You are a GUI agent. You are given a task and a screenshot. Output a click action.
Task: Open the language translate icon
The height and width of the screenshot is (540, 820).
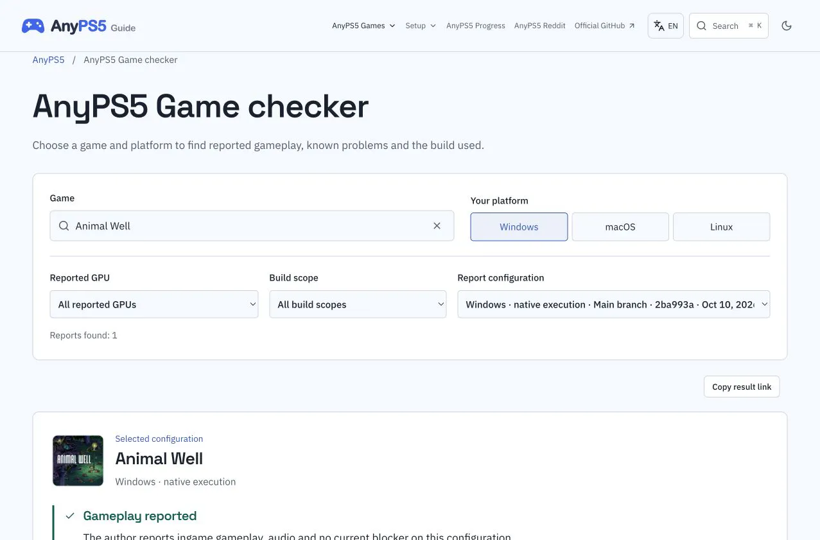659,26
